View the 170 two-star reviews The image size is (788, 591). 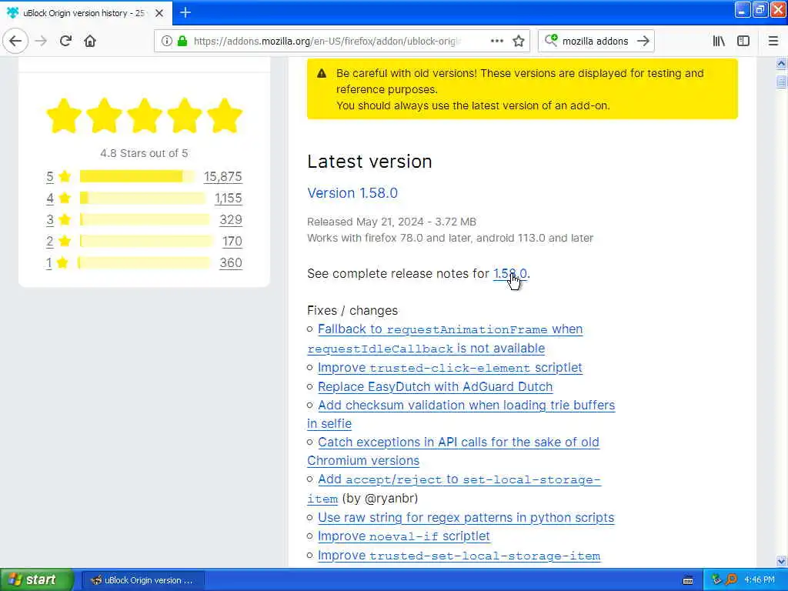click(x=232, y=241)
